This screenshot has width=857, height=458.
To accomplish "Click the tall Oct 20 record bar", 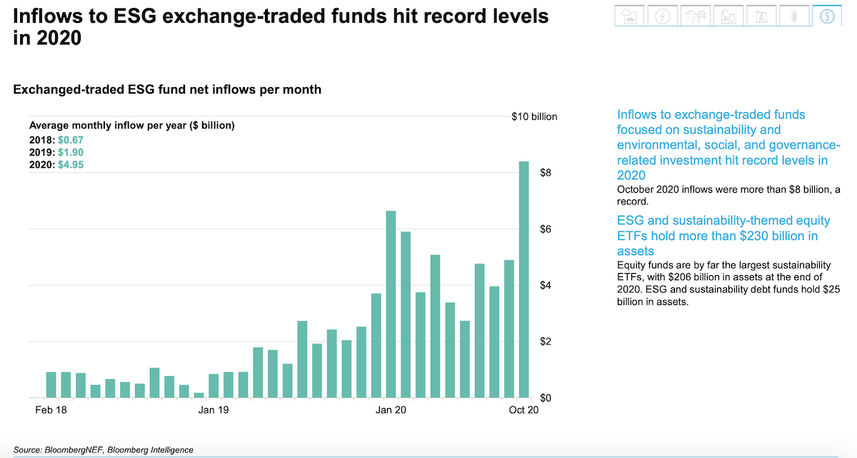I will pyautogui.click(x=523, y=279).
